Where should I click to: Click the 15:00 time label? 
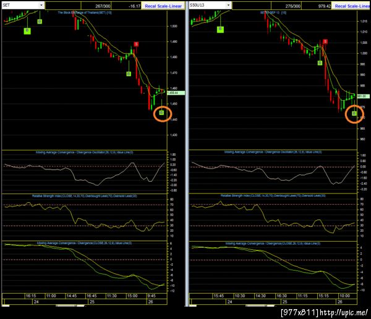132,296
